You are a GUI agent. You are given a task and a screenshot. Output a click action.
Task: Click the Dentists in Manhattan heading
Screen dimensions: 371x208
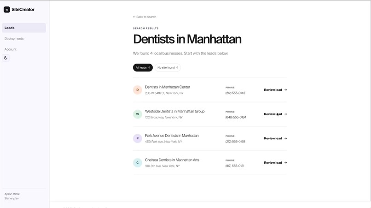(187, 39)
